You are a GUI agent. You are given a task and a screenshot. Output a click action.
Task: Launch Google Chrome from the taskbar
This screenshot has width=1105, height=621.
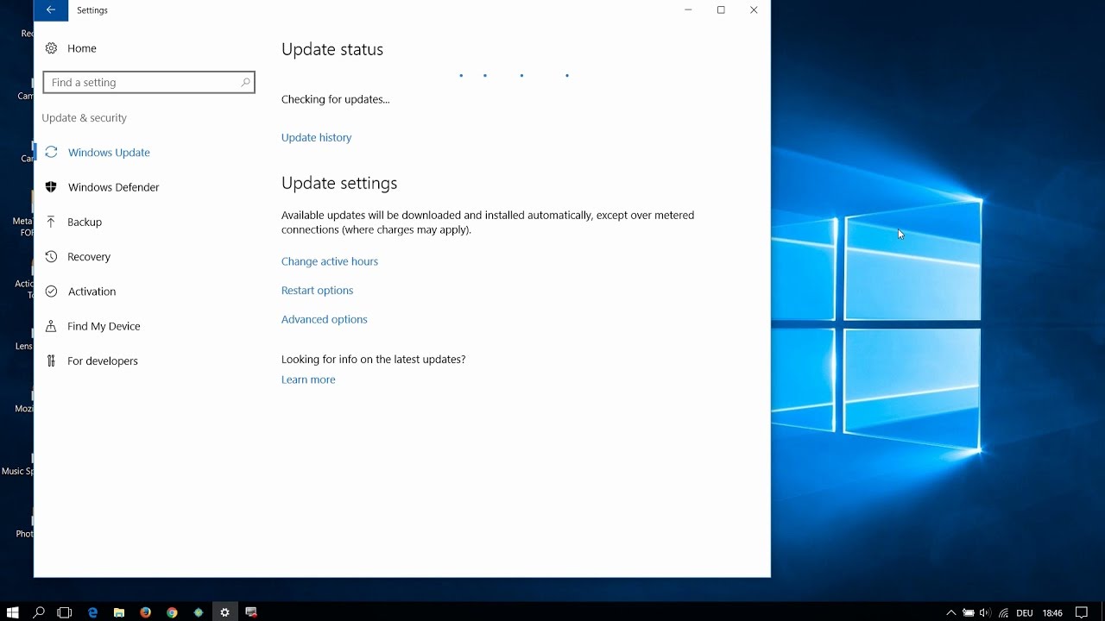(x=172, y=612)
